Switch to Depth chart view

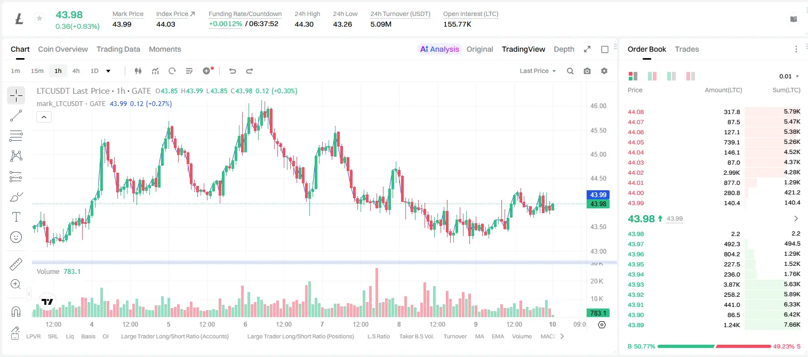(x=564, y=49)
